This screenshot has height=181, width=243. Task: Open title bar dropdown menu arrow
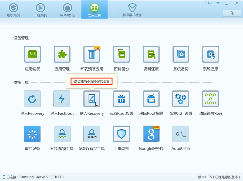tap(218, 3)
